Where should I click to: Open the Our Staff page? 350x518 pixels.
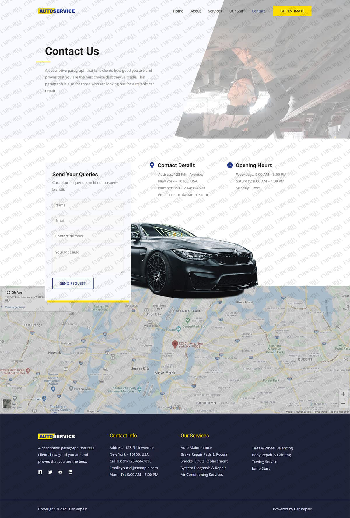237,11
